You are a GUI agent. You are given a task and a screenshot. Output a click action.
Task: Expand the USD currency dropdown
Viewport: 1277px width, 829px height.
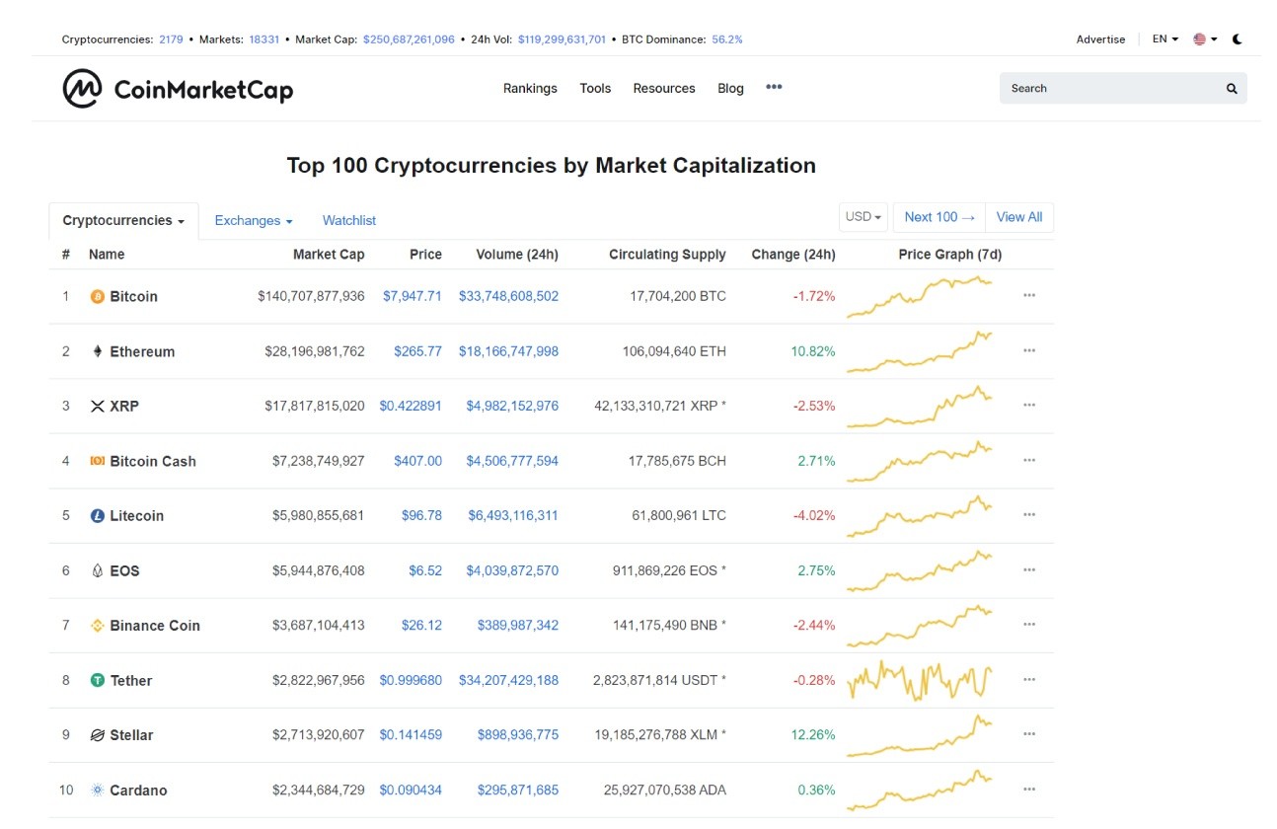pyautogui.click(x=864, y=217)
